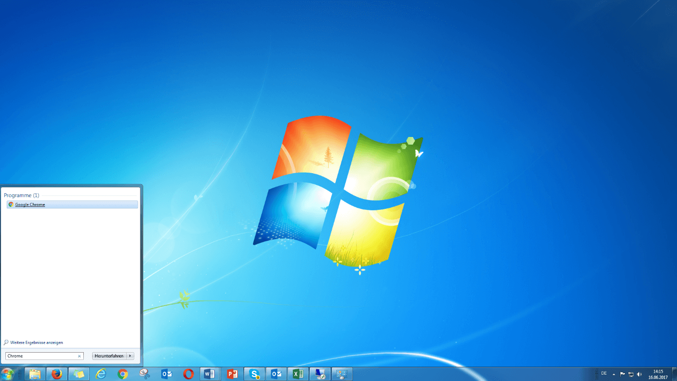This screenshot has width=677, height=381.
Task: Launch Internet Explorer from the taskbar
Action: point(101,374)
